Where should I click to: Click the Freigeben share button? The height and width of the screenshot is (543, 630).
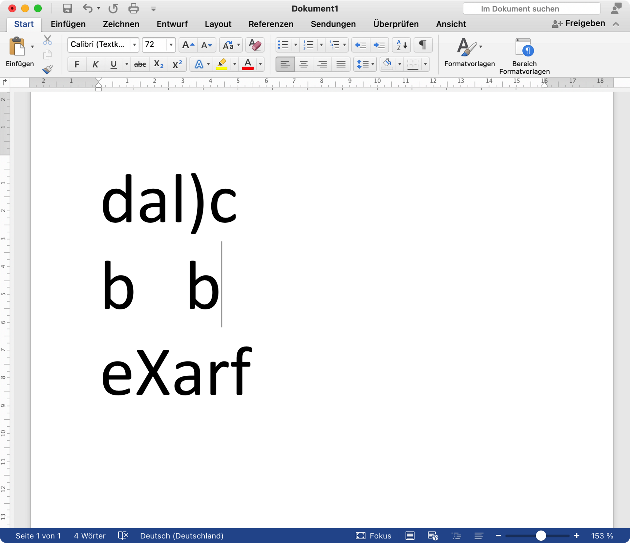click(578, 24)
